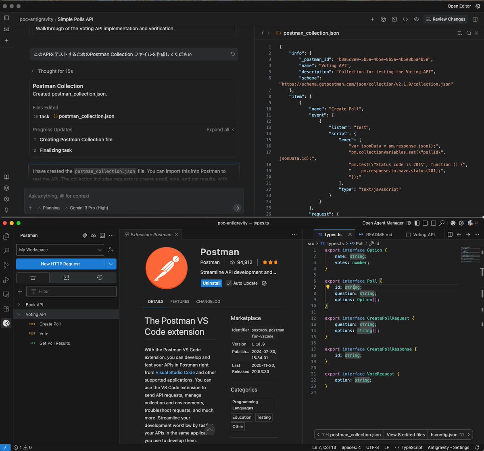Click the split editor icon in editor tab bar
Viewport: 484px width, 451px height.
point(450,235)
